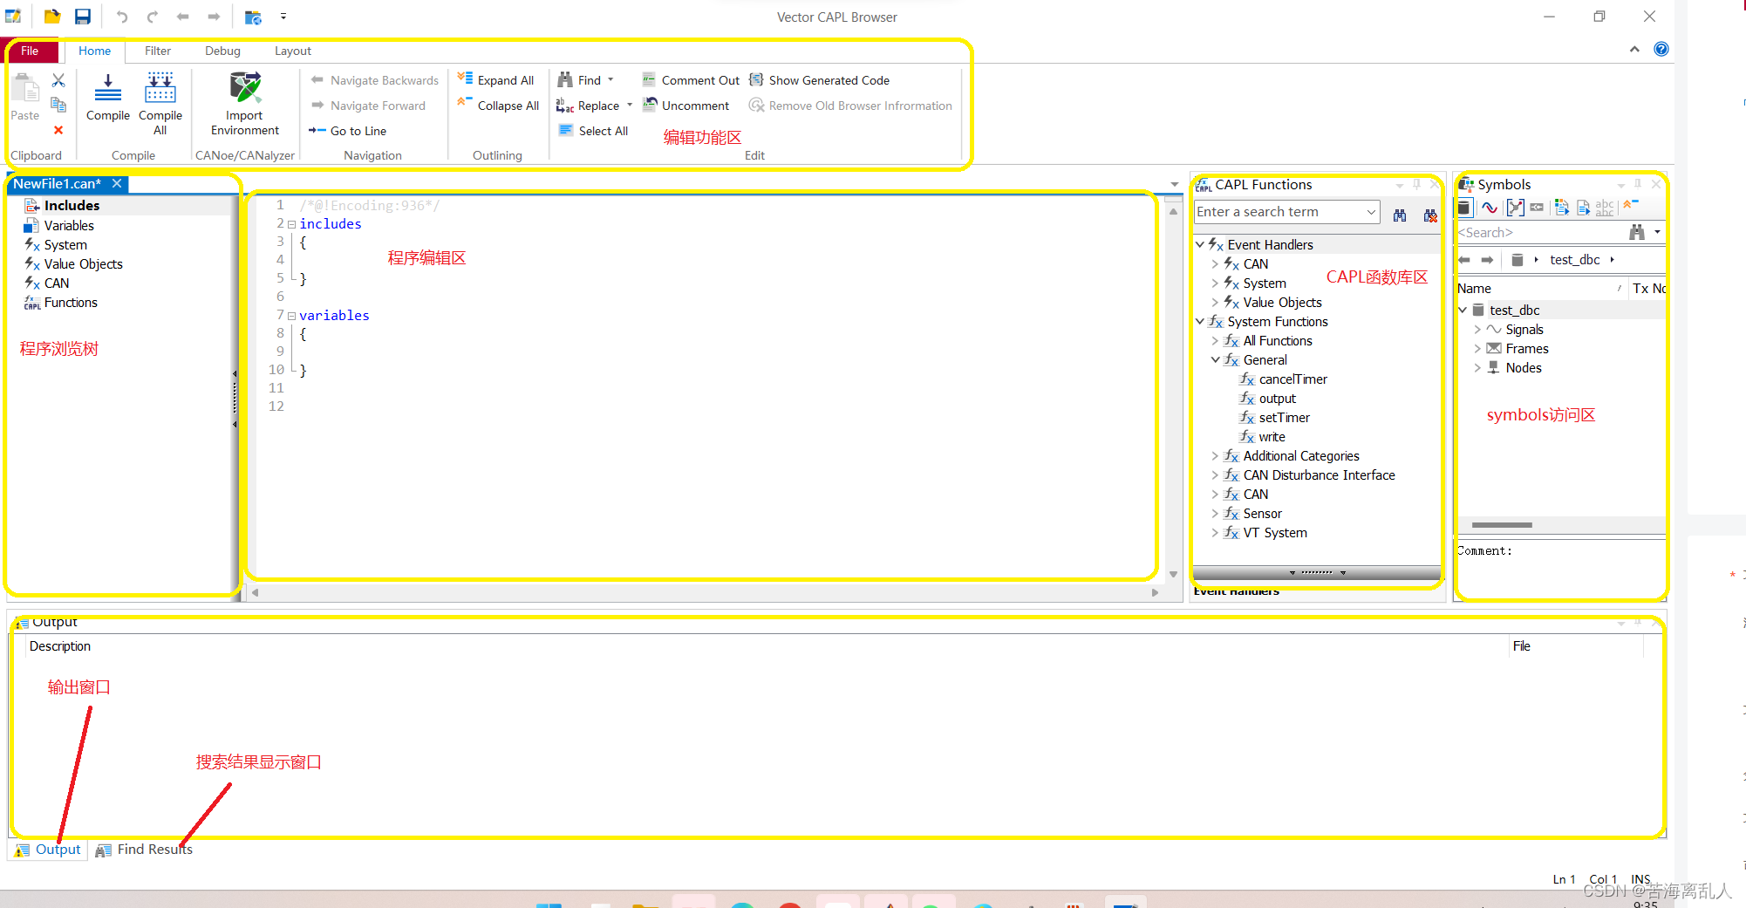
Task: Collapse the Event Handlers tree node
Action: pyautogui.click(x=1200, y=244)
